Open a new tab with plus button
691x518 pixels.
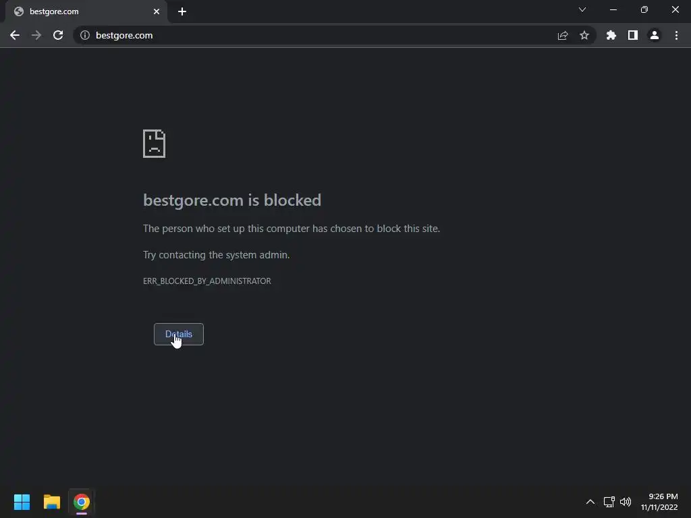[x=182, y=11]
